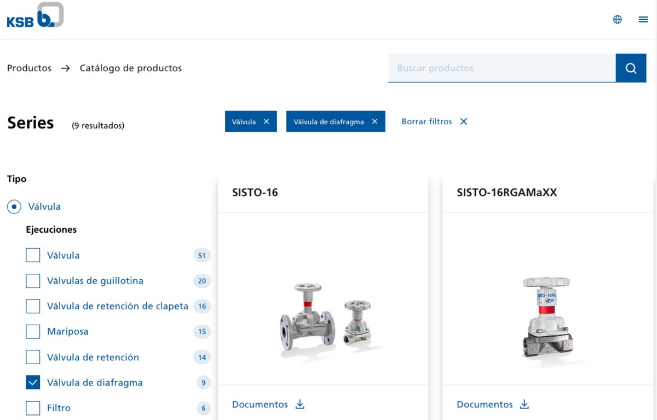Screen dimensions: 657x420
Task: Click Catálogo de productos breadcrumb
Action: [131, 68]
